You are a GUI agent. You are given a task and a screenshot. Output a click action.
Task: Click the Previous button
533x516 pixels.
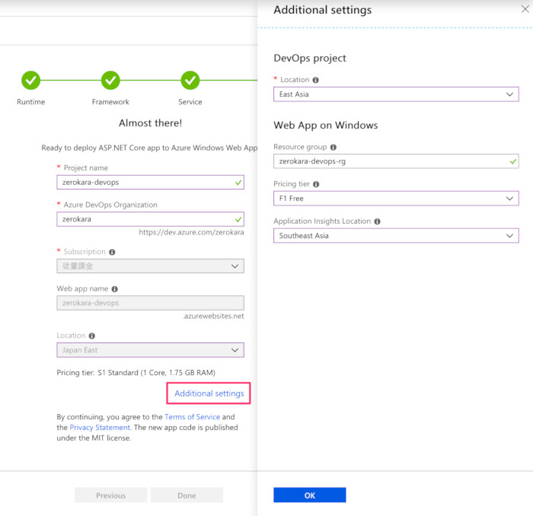[x=111, y=495]
